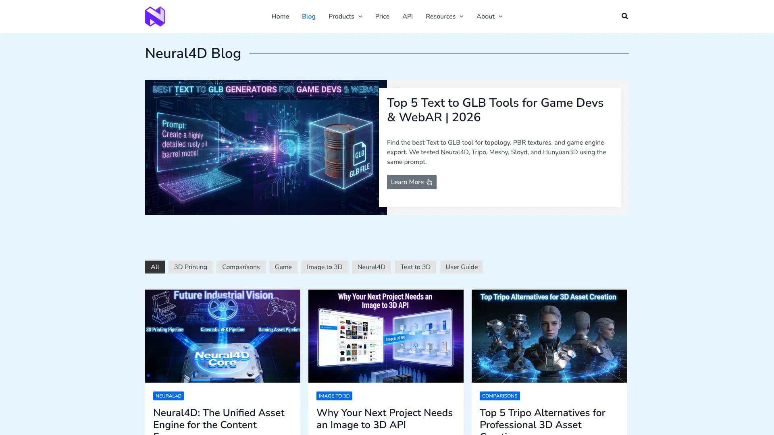
Task: Filter posts by Comparisons category
Action: [241, 267]
